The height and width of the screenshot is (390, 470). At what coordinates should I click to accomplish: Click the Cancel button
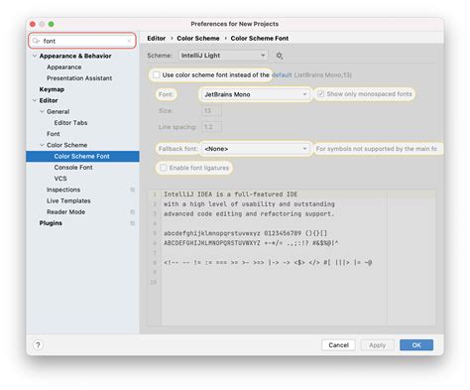(x=338, y=345)
